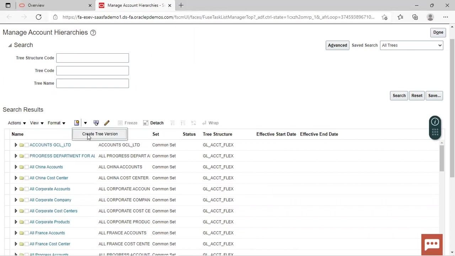
Task: Click the help icon beside Manage Account Hierarchies
Action: 93,33
